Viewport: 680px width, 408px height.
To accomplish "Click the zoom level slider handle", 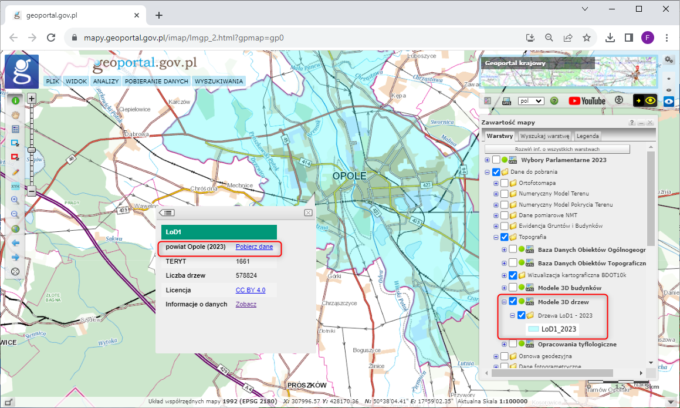I will pyautogui.click(x=32, y=149).
